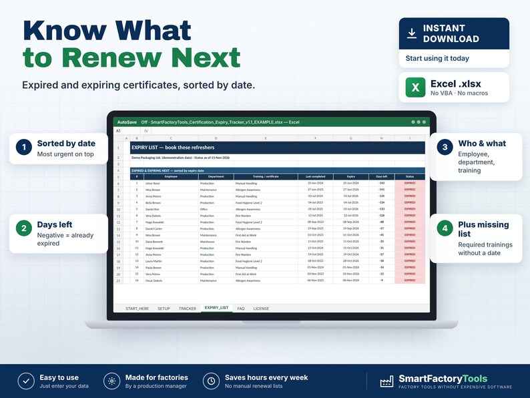Click the -9 days left cell
Screen dimensions: 530x398
coord(382,280)
